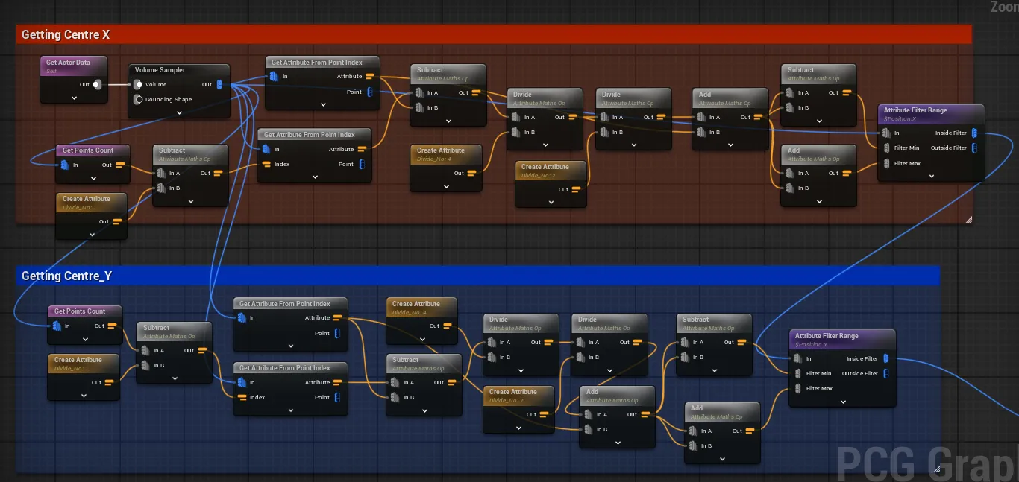Select Attribute Filter Range $Position.X node title
The width and height of the screenshot is (1019, 482).
[x=915, y=110]
